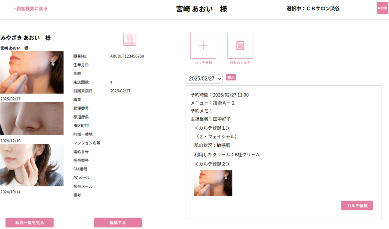Click the 宮崎 あおい 様 page title
The width and height of the screenshot is (389, 229).
click(x=202, y=9)
